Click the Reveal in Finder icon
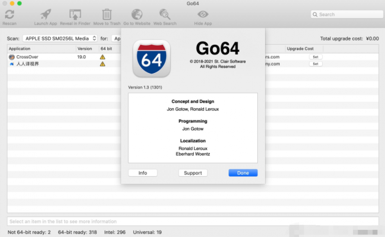The width and height of the screenshot is (385, 237). click(x=75, y=15)
